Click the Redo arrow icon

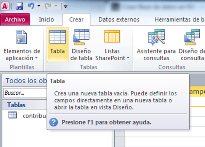click(x=48, y=6)
